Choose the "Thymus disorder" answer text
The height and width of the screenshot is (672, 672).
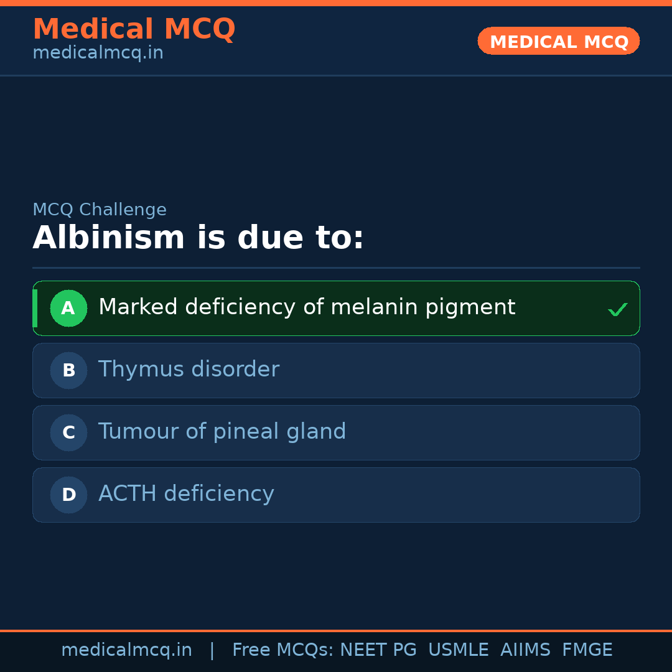point(189,370)
